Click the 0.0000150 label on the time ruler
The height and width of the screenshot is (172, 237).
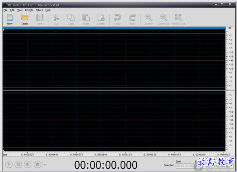click(150, 155)
